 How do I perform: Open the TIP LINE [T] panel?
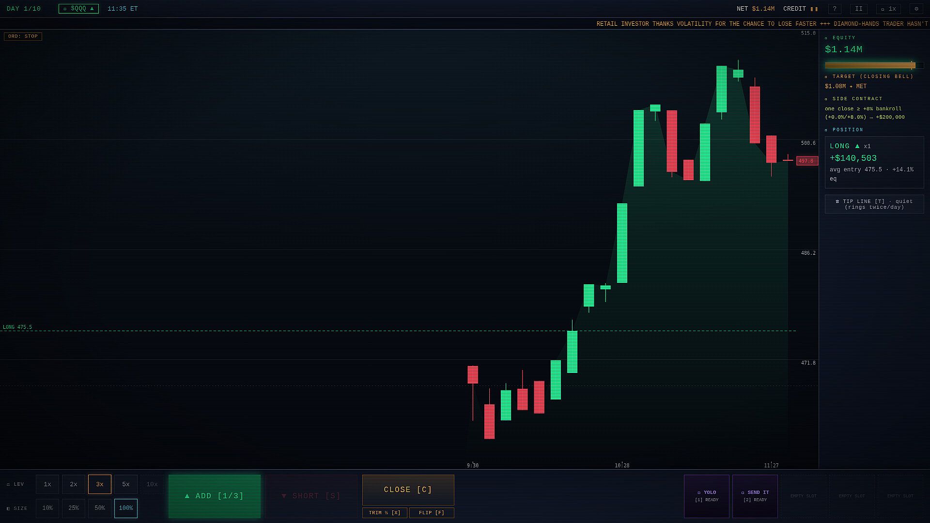874,204
